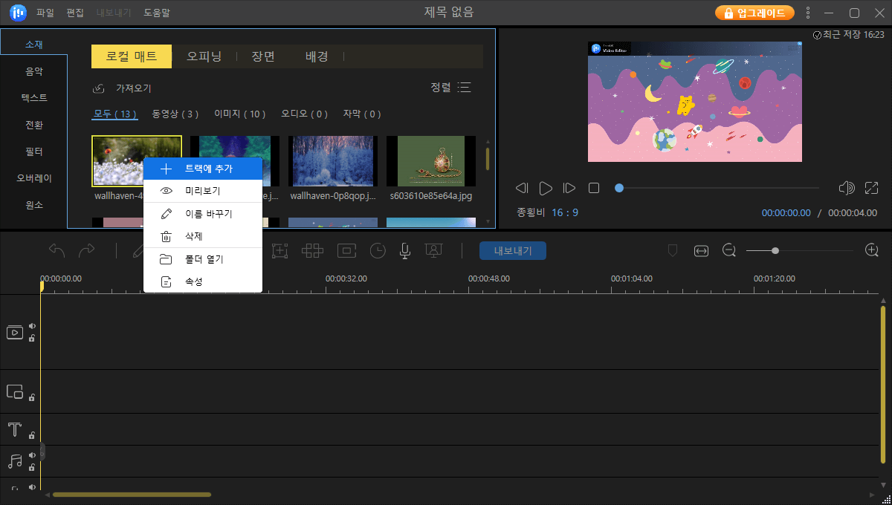Image resolution: width=892 pixels, height=505 pixels.
Task: Open the sort options icon next to 정렬
Action: point(465,87)
